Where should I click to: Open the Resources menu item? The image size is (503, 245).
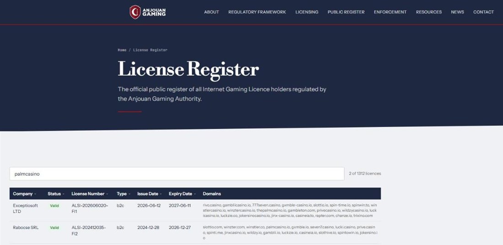click(x=428, y=12)
